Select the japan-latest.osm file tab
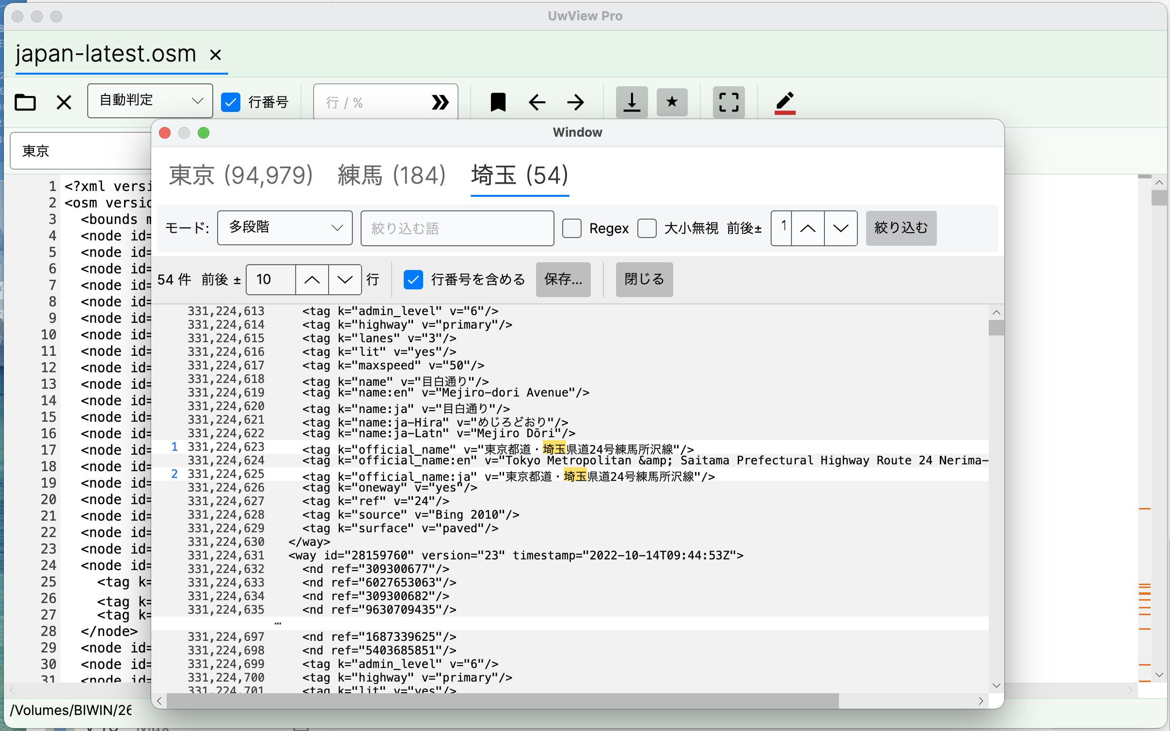 (106, 53)
